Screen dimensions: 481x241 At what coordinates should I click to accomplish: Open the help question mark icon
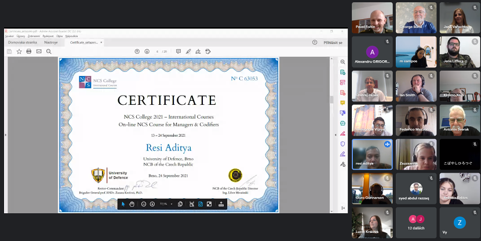click(315, 42)
